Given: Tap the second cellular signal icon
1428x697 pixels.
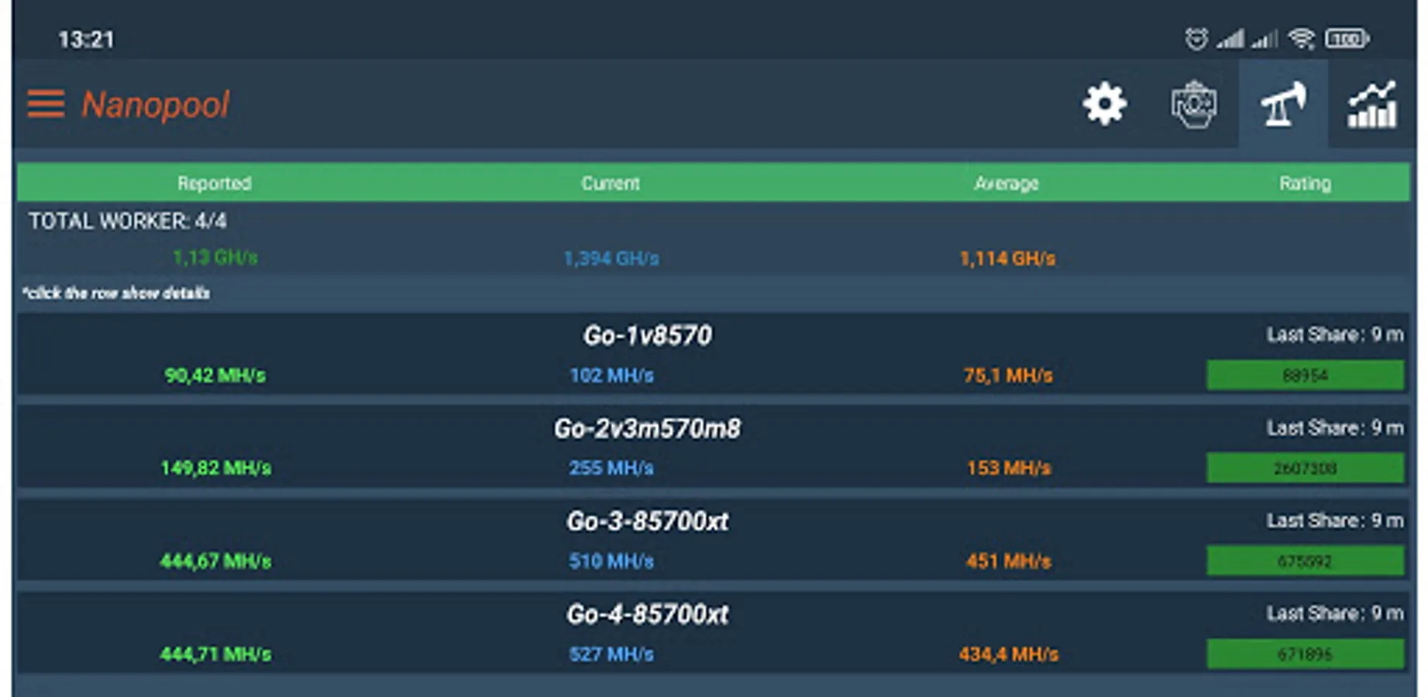Looking at the screenshot, I should (1265, 39).
